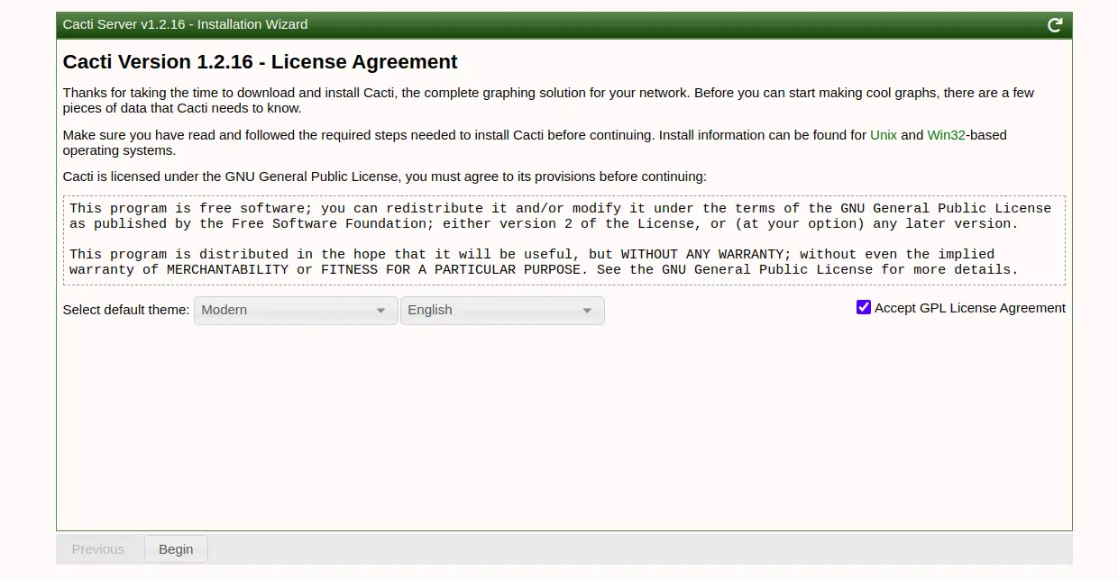Screen dimensions: 1118x579
Task: Open the Modern theme dropdown
Action: 296,310
